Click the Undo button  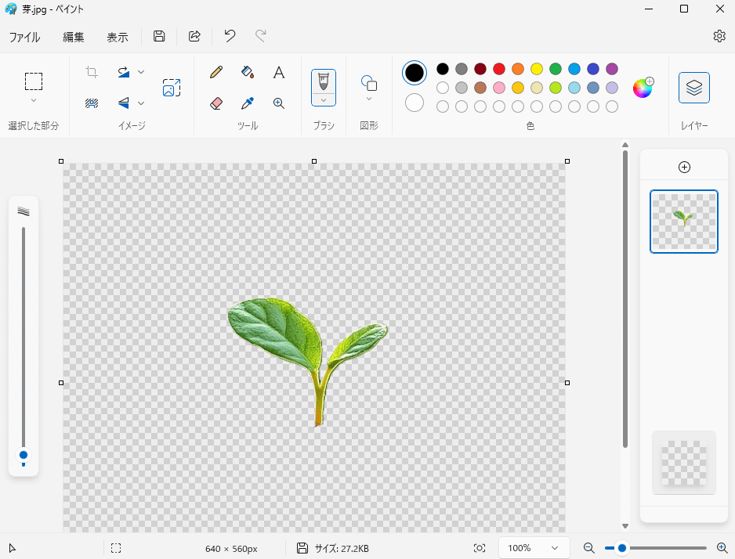pos(230,36)
